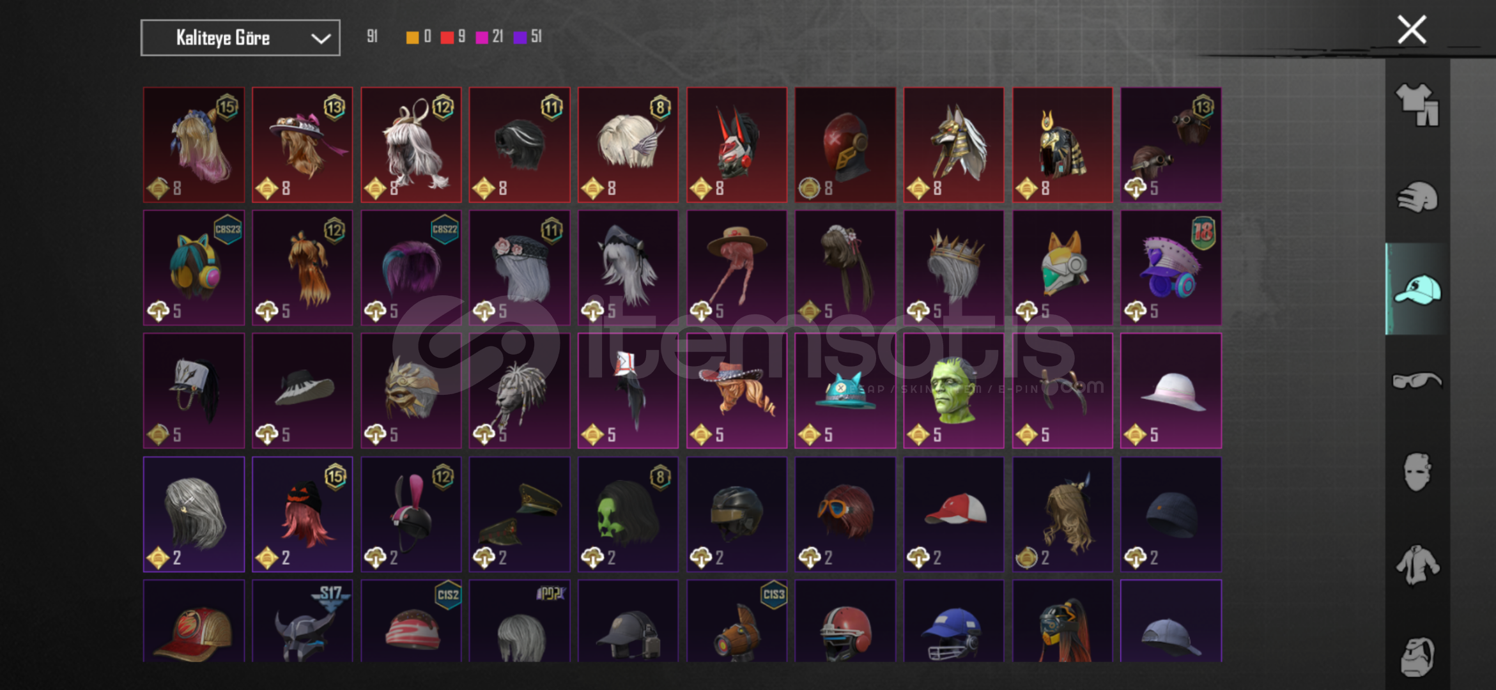Filter by the purple quality swatch

(520, 37)
